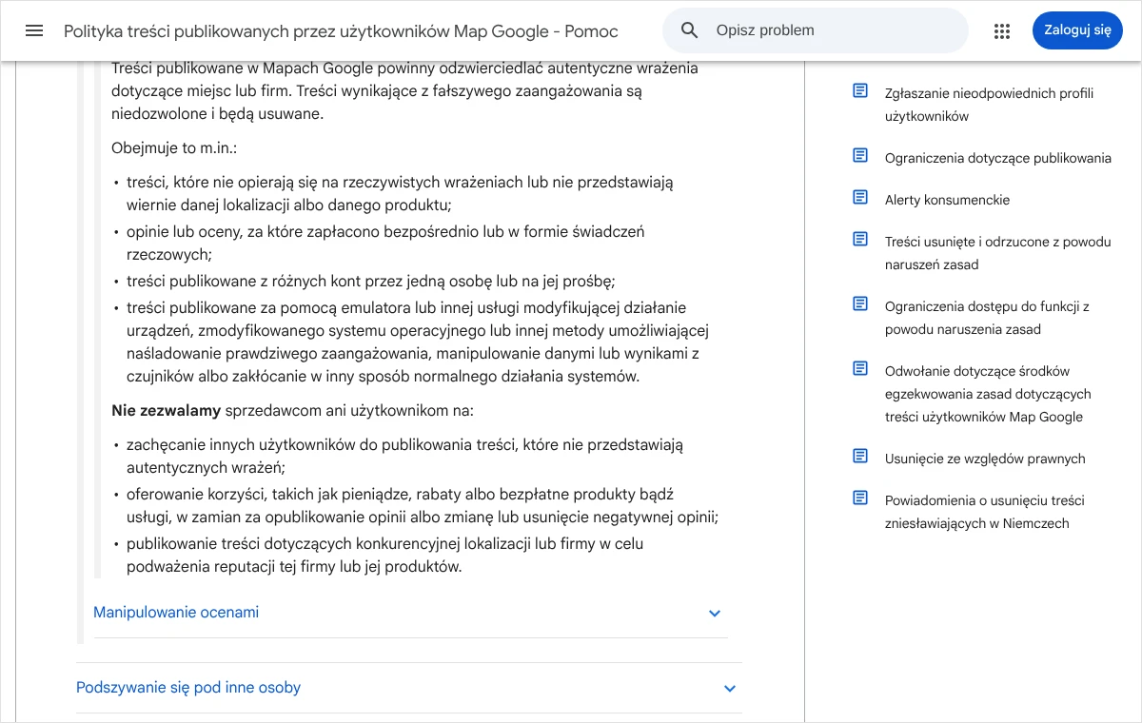The height and width of the screenshot is (723, 1142).
Task: Click the page title Polityka treści publikowanych
Action: click(341, 31)
